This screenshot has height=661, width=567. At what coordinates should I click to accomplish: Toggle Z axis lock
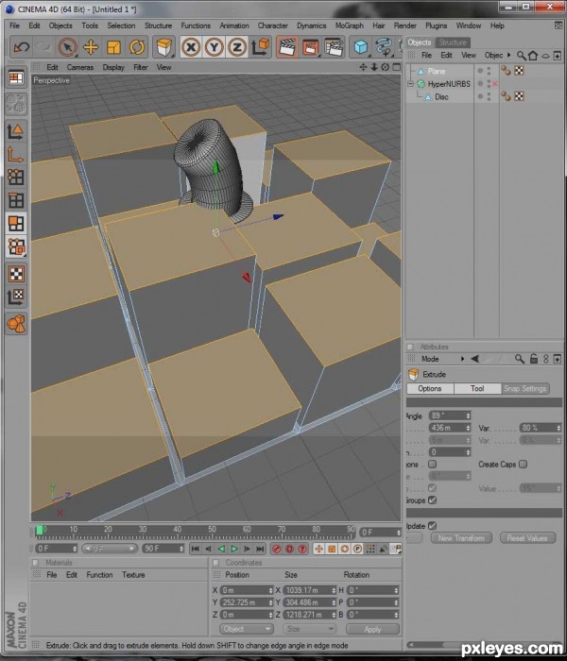coord(237,47)
